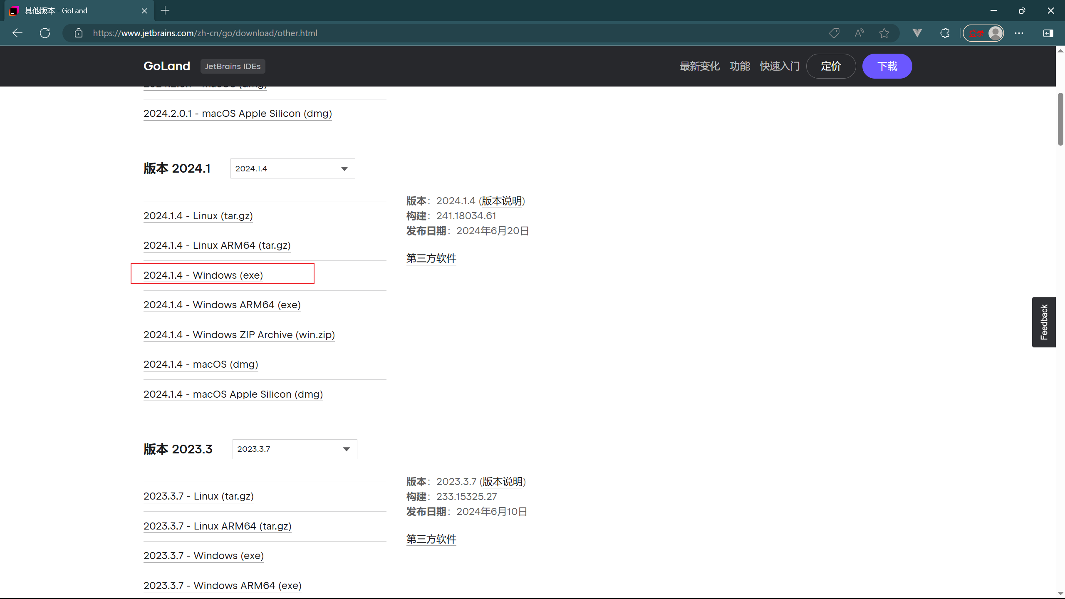This screenshot has width=1065, height=599.
Task: Select build number 241.18034.61 text
Action: tap(466, 216)
